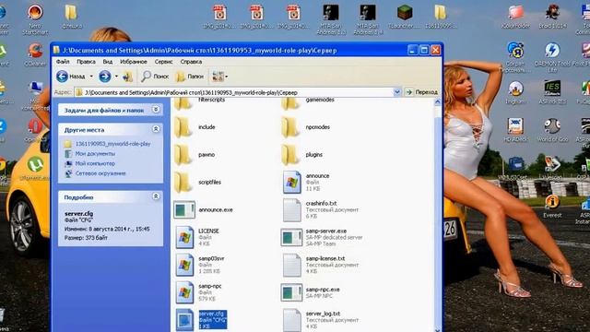The image size is (590, 332).
Task: Select the Everest desktop icon
Action: pos(552,207)
